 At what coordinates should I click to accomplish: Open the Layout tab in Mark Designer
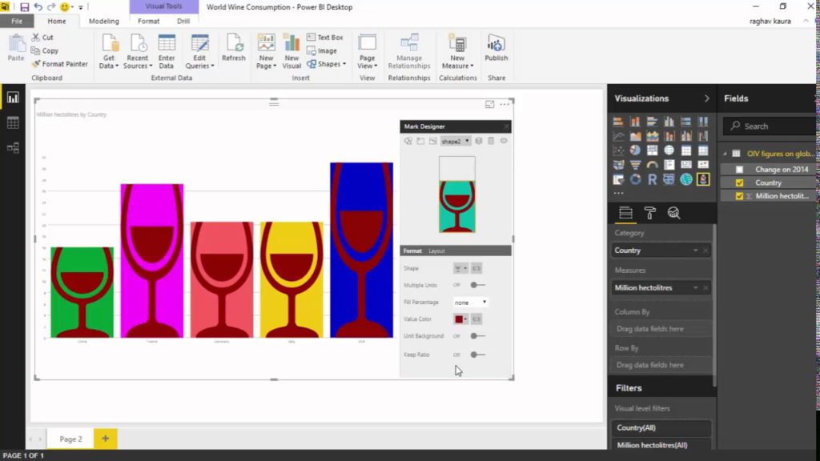(x=436, y=249)
